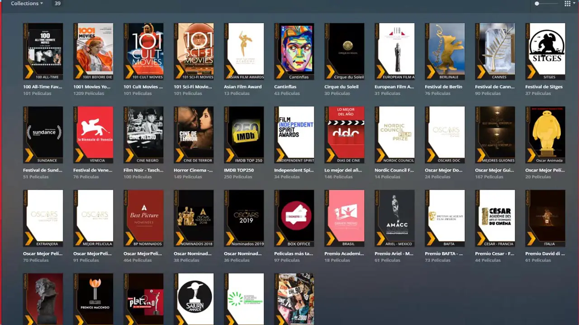579x325 pixels.
Task: Open the Box Office tickets poster
Action: click(x=294, y=218)
